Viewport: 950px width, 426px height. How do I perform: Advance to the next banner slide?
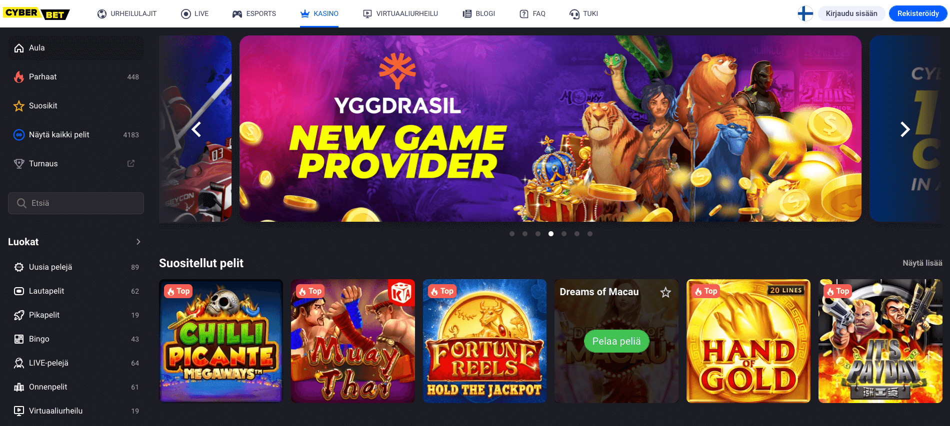(905, 129)
